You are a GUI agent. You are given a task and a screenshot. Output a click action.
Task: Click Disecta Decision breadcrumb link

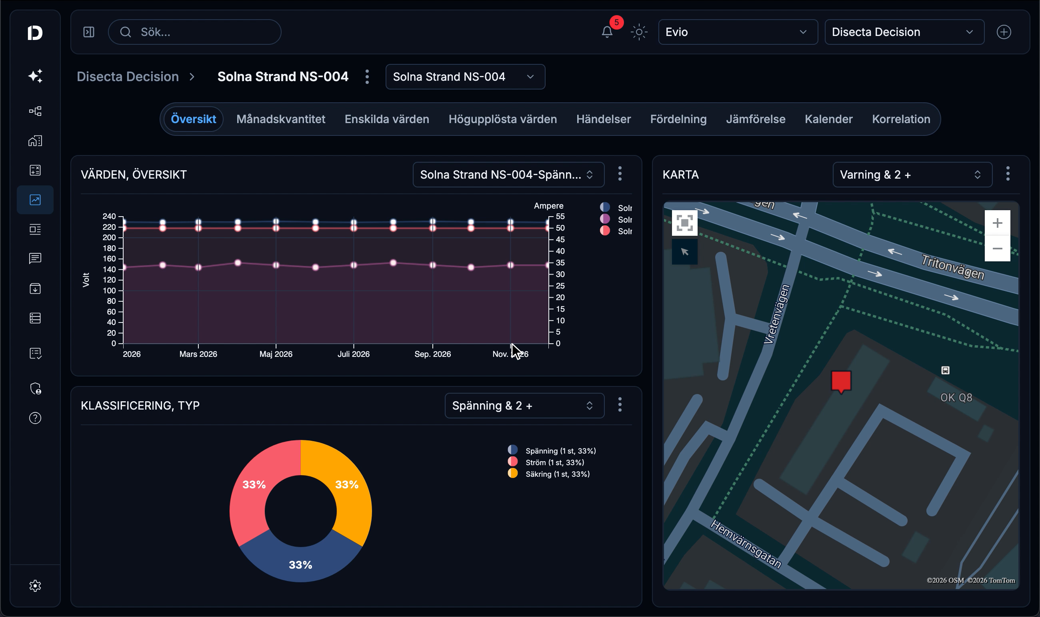pyautogui.click(x=128, y=77)
